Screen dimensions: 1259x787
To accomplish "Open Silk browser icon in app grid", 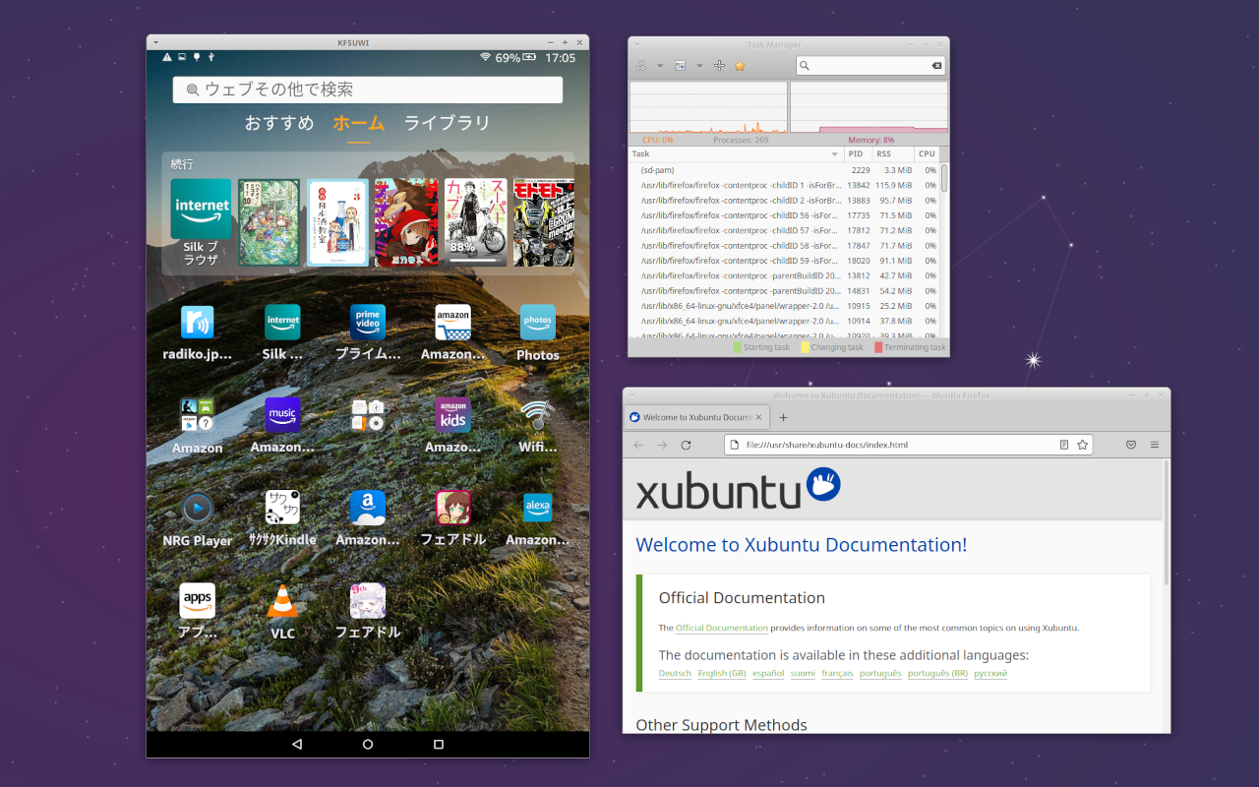I will 282,322.
